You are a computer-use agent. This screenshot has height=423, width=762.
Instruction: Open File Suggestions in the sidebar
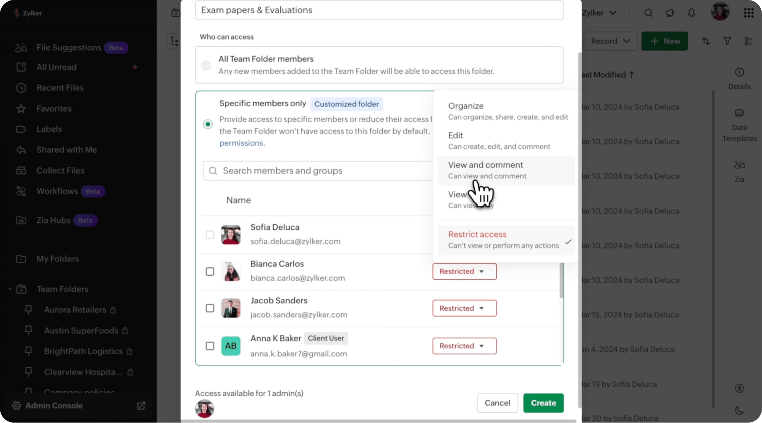click(68, 47)
